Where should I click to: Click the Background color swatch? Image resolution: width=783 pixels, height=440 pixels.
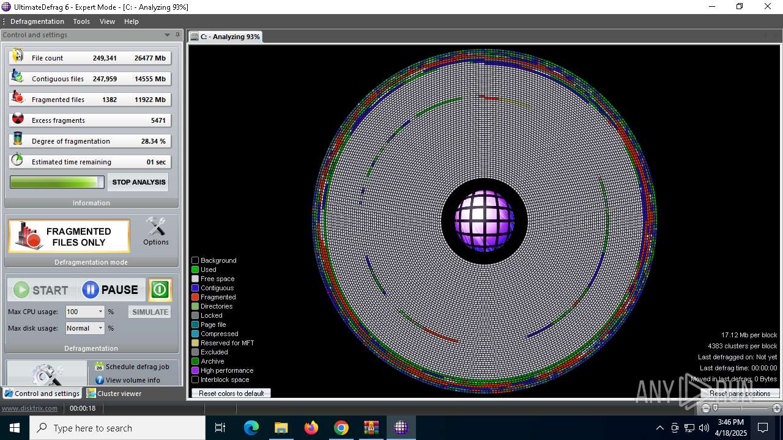coord(195,260)
